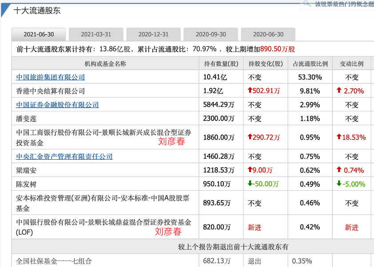Viewport: 374px width, 267px height.
Task: Click the 新进 cell in 变动比例 column
Action: (352, 228)
